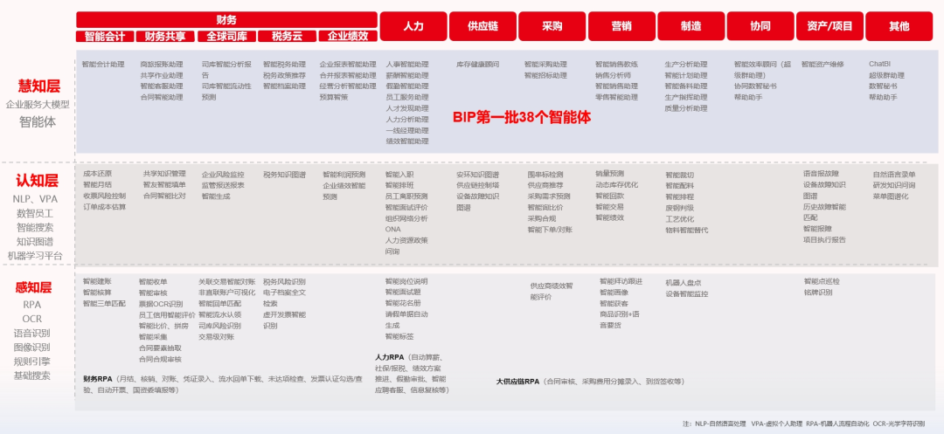Click 智能建账 in the 感知层 row
944x434 pixels.
pyautogui.click(x=98, y=281)
